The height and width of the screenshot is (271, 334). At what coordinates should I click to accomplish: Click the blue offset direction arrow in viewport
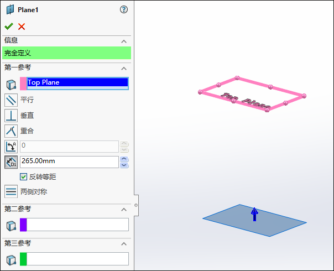point(254,215)
